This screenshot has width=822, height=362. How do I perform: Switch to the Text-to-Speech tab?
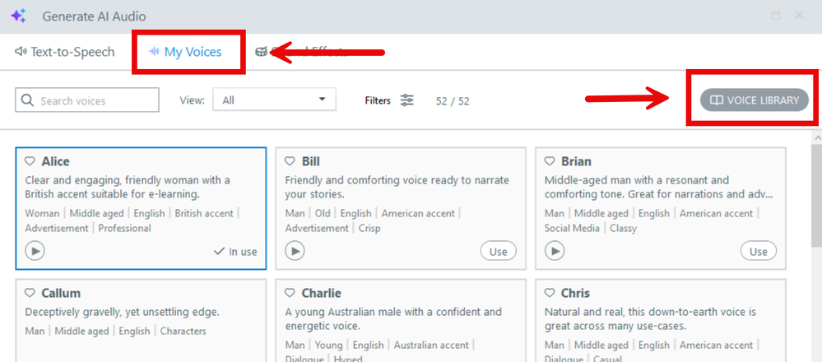[x=64, y=52]
